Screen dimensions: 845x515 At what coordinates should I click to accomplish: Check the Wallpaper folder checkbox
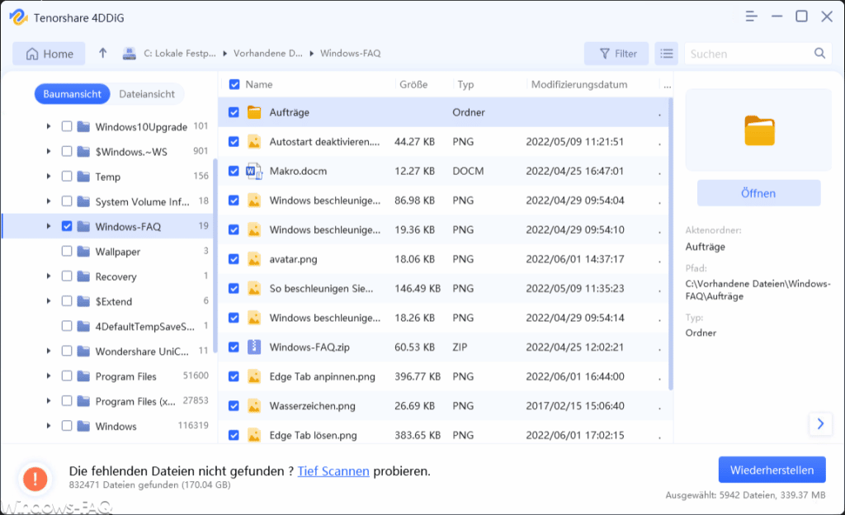coord(67,251)
